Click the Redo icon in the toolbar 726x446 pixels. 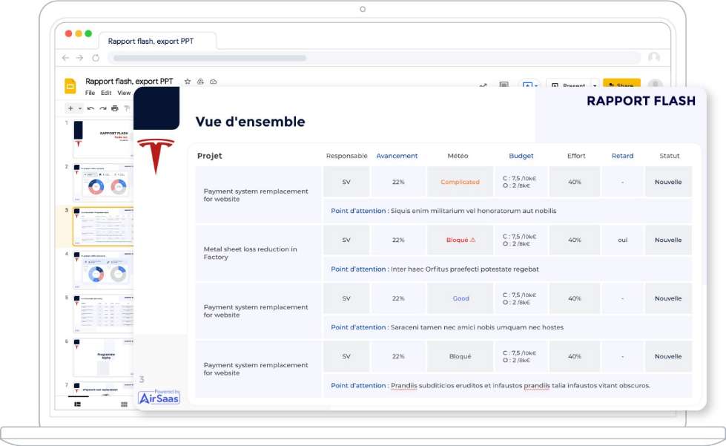coord(102,108)
